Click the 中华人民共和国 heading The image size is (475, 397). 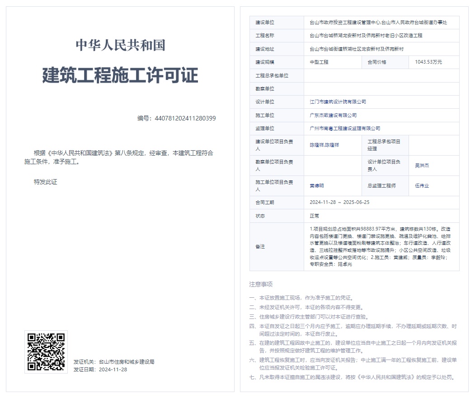click(x=120, y=45)
